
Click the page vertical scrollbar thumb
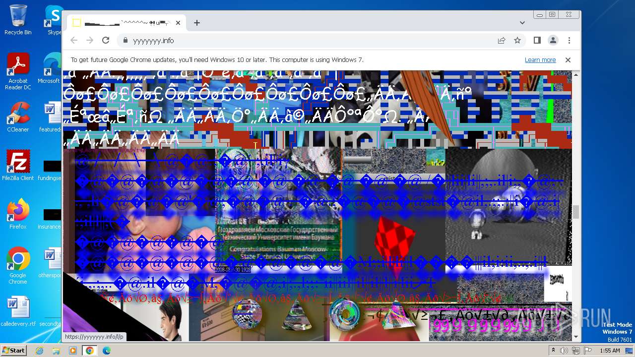coord(576,212)
